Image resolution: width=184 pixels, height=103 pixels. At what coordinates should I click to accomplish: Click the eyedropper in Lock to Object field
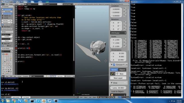click(x=125, y=95)
